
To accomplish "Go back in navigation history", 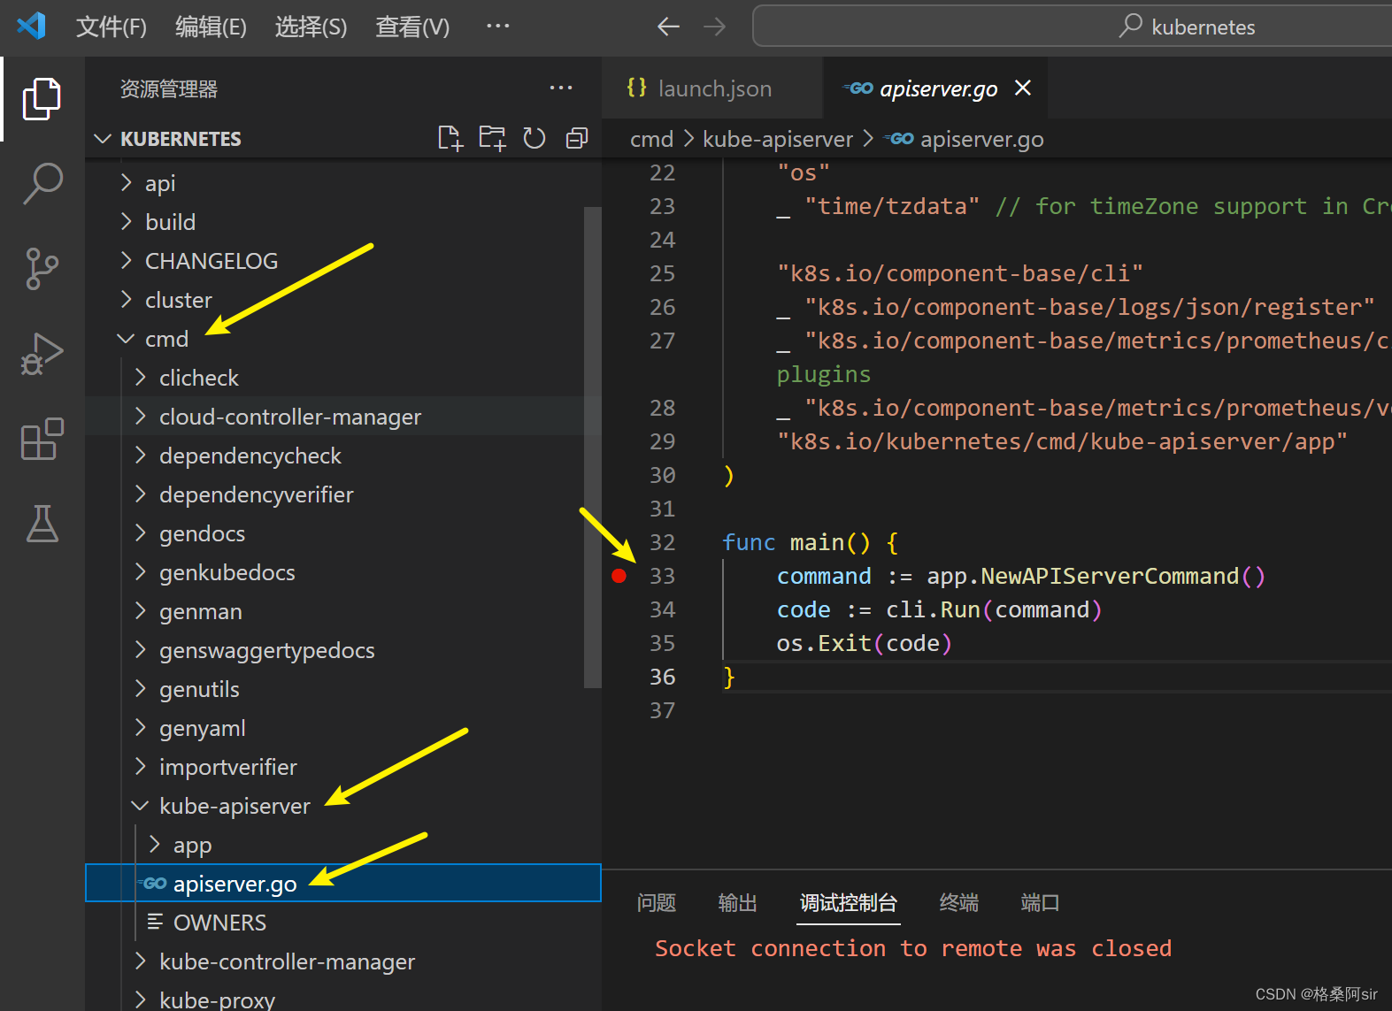I will [668, 27].
